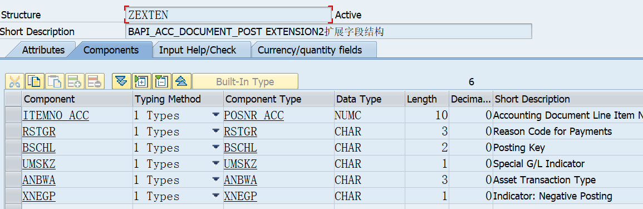Click the Collapse Include minus icon
This screenshot has width=643, height=209.
tap(161, 81)
